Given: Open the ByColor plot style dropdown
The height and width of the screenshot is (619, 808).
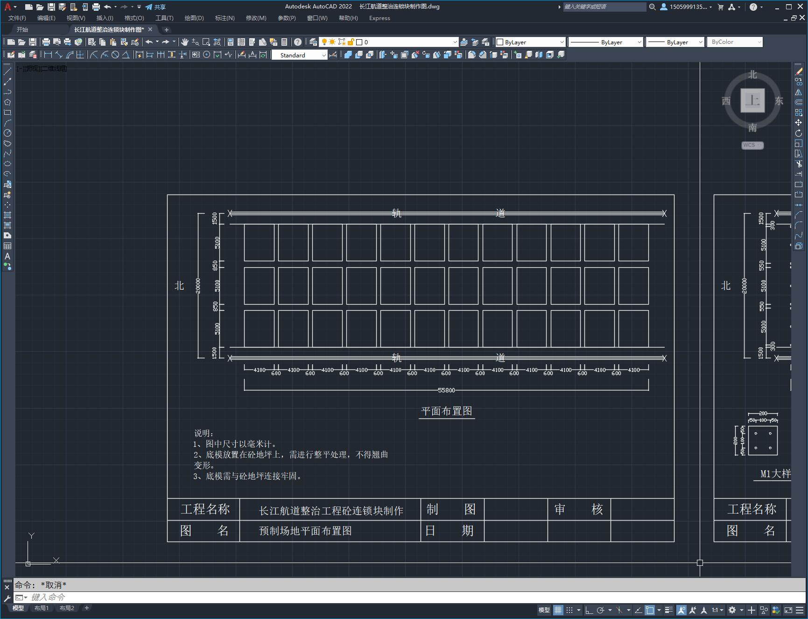Looking at the screenshot, I should 735,42.
